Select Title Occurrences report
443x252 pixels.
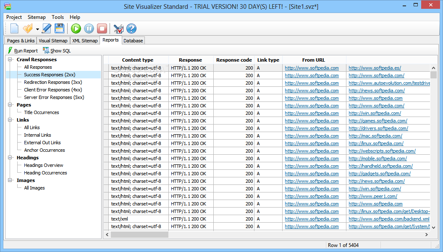41,112
